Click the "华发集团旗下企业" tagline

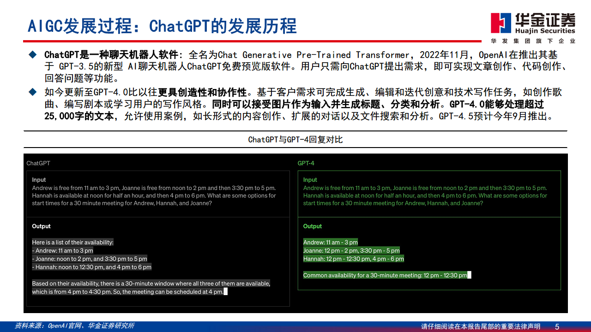pos(533,41)
